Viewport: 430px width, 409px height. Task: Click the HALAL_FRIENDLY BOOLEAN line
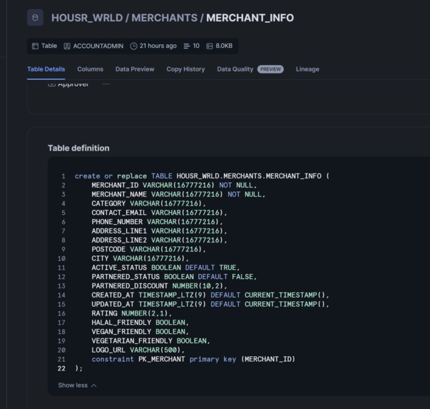[x=140, y=323]
